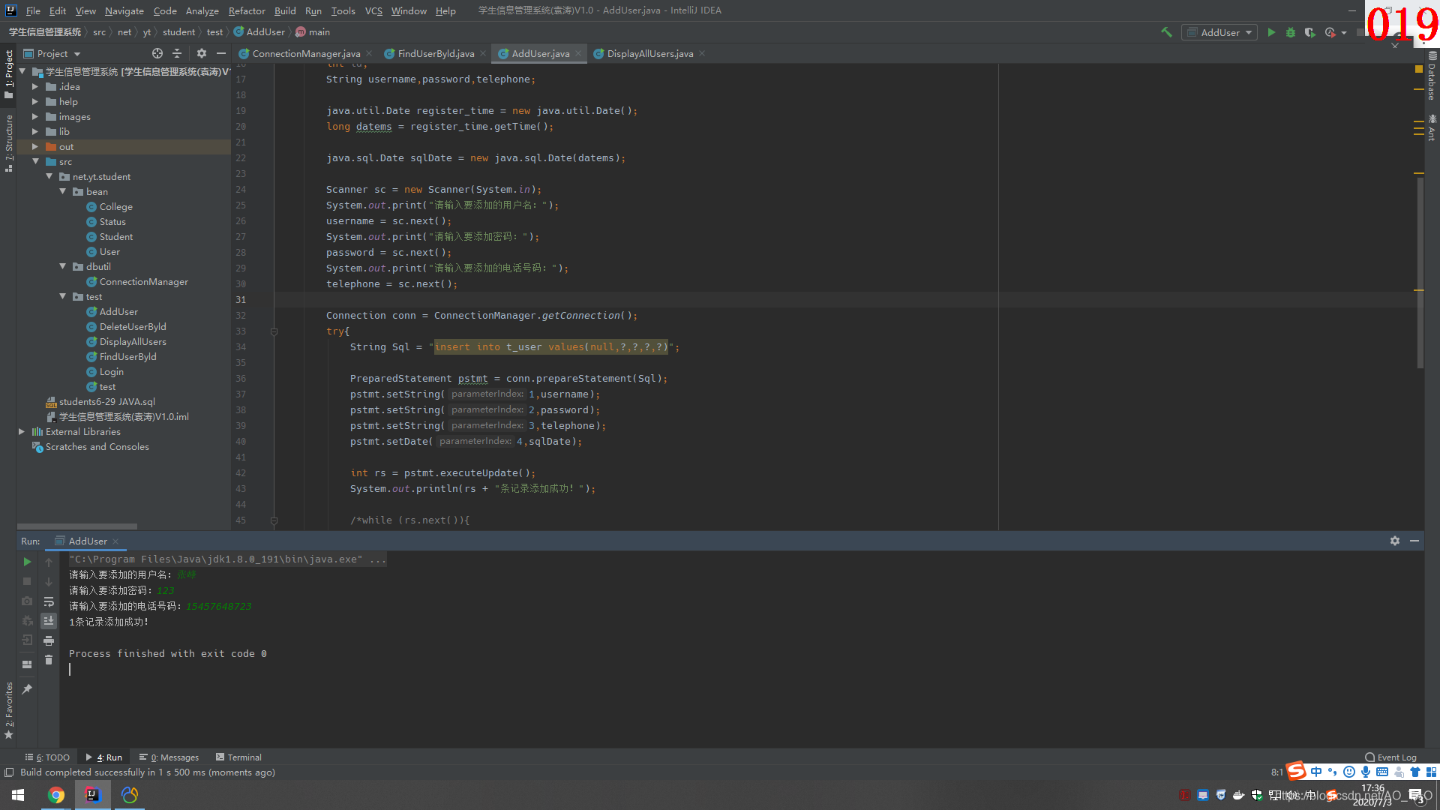The height and width of the screenshot is (810, 1440).
Task: Open the Terminal tool window
Action: tap(238, 757)
